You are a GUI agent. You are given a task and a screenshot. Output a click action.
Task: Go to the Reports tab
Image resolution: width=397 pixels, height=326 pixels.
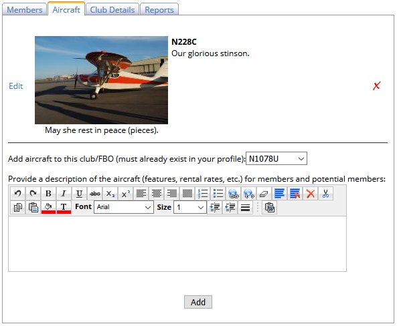coord(159,9)
